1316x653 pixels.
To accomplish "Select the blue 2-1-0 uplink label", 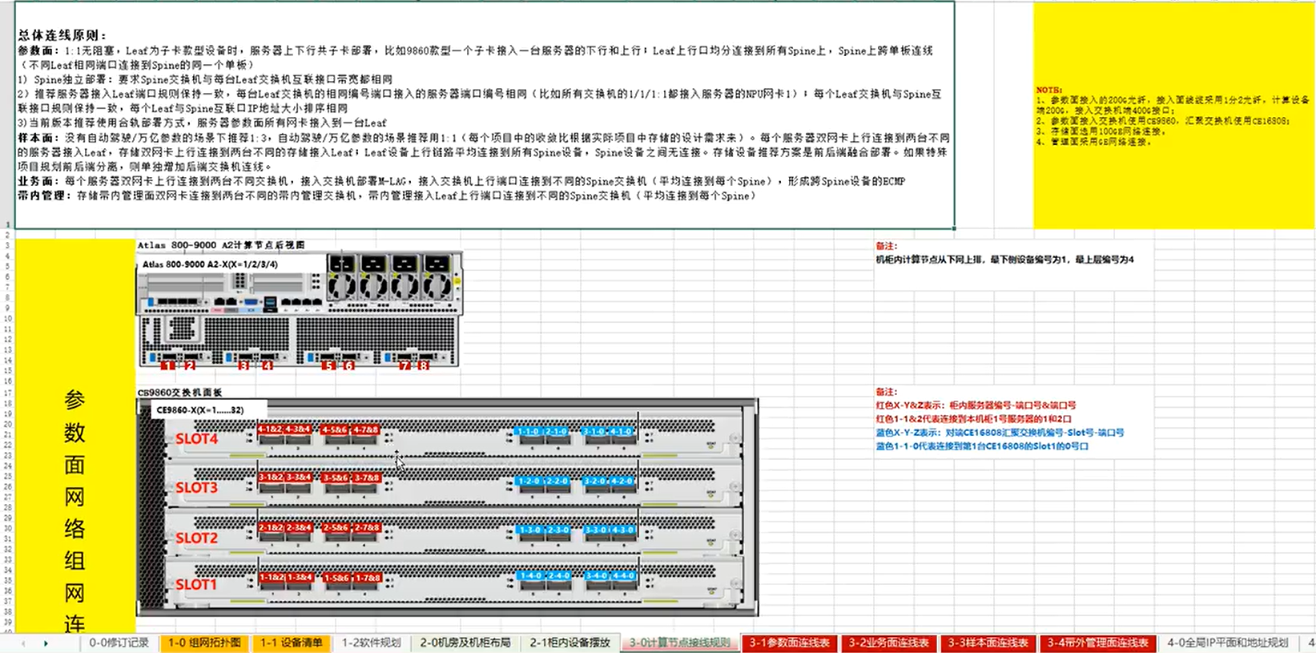I will pos(557,431).
